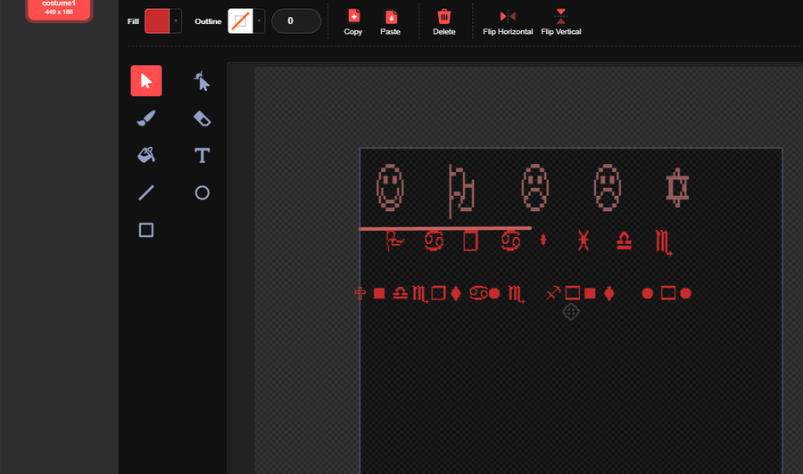
Task: Select the smiling face drawing
Action: coord(390,188)
